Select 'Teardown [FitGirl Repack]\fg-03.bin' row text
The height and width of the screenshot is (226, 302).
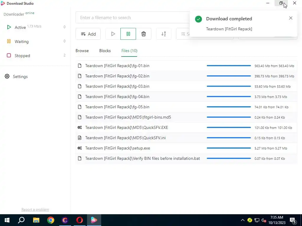click(x=117, y=86)
